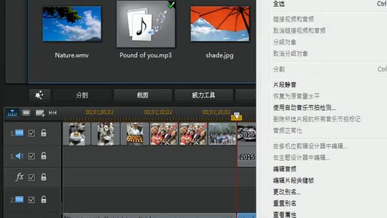Click the Pound of you.mp3 file name
This screenshot has height=218, width=387.
146,55
